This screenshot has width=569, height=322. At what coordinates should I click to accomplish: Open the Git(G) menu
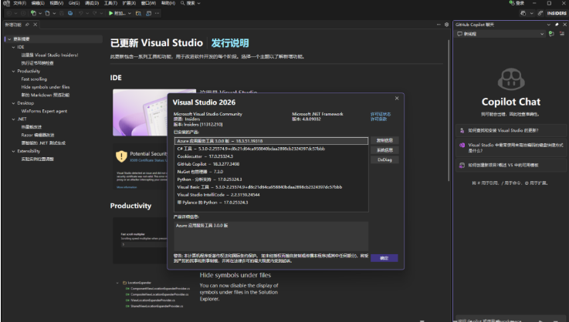click(73, 4)
